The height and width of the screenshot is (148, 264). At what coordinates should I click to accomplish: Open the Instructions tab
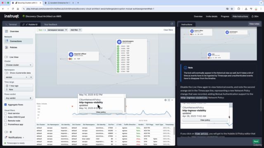click(x=187, y=25)
